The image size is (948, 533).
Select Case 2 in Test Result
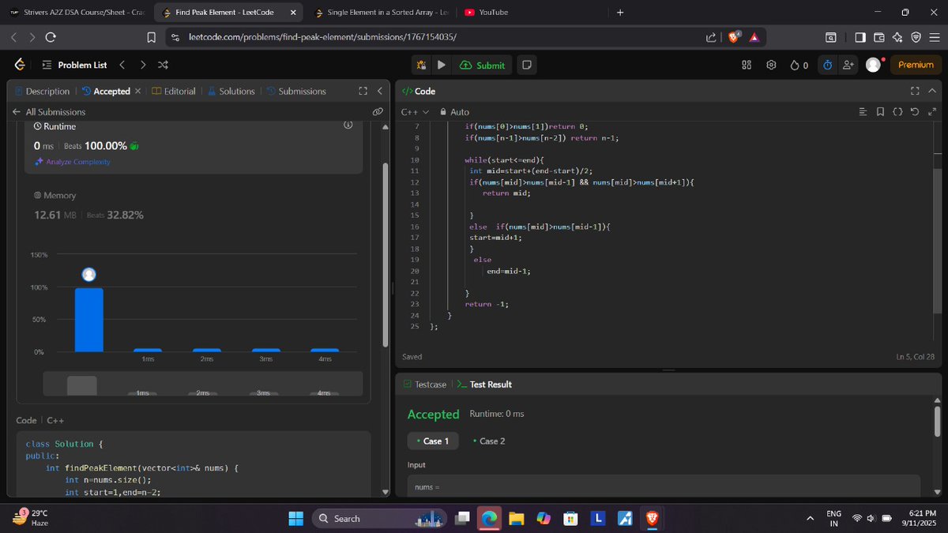(490, 441)
